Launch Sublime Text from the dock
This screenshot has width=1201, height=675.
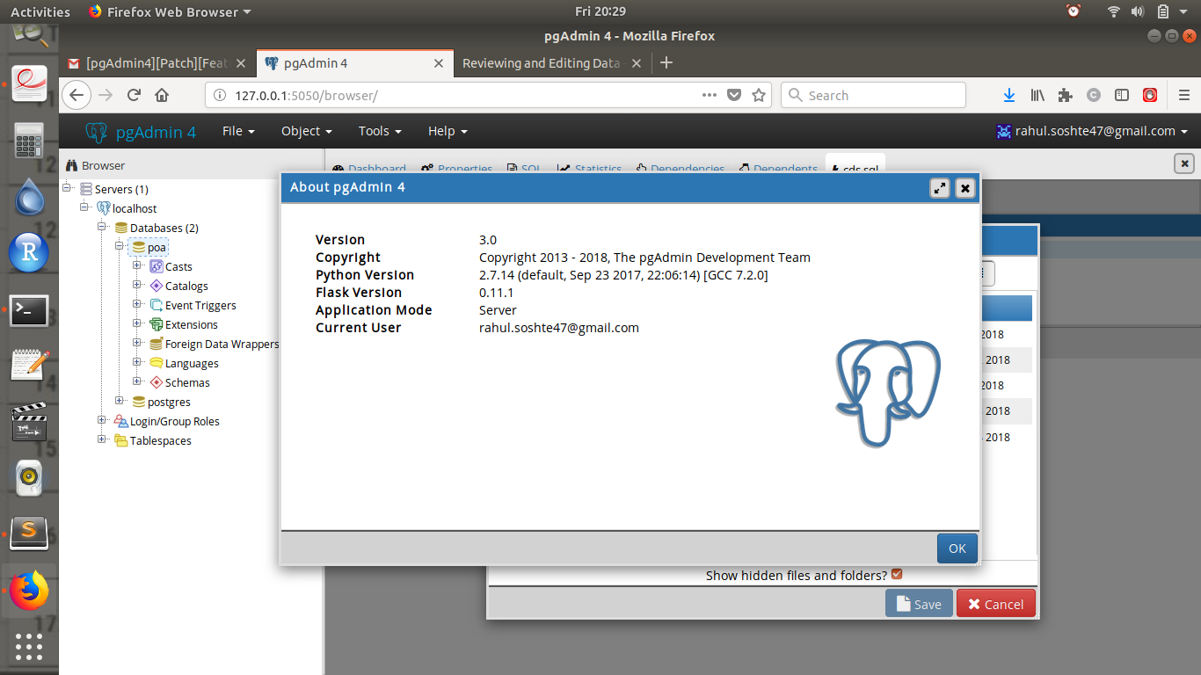29,530
